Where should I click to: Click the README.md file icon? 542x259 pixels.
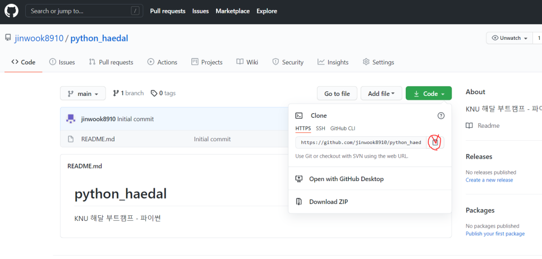pos(71,139)
